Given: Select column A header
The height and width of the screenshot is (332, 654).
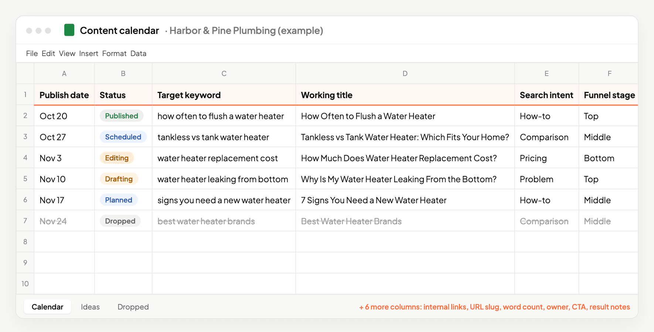Looking at the screenshot, I should click(64, 73).
